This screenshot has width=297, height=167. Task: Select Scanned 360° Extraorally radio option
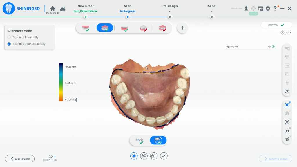coord(9,44)
